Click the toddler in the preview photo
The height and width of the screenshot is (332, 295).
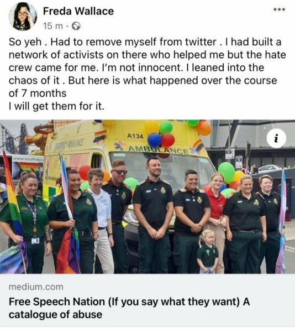(207, 251)
